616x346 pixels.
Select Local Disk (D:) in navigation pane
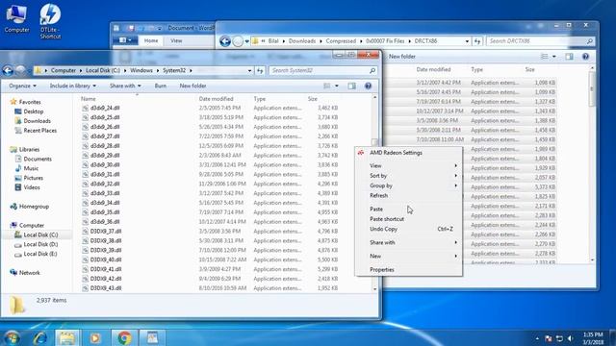click(x=40, y=244)
